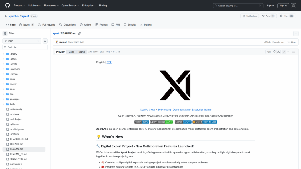The image size is (301, 169).
Task: Open the README outline list icon
Action: 294,52
